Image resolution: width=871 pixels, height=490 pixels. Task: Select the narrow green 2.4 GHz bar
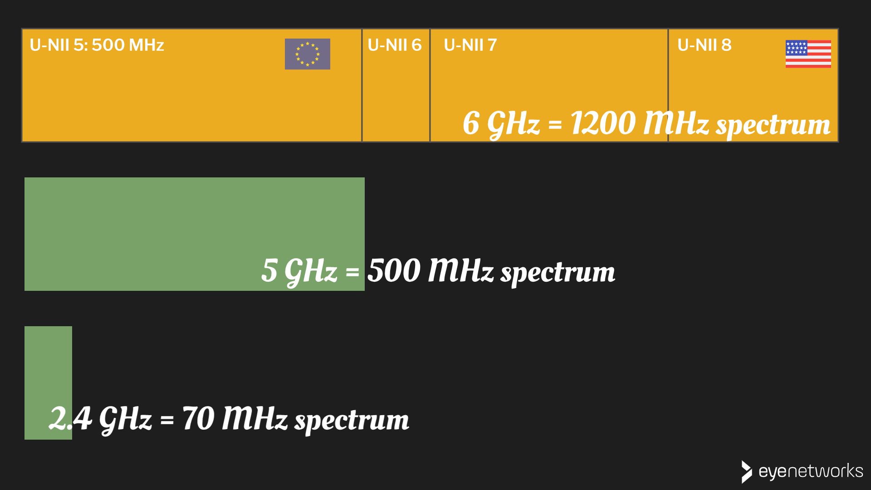(48, 363)
